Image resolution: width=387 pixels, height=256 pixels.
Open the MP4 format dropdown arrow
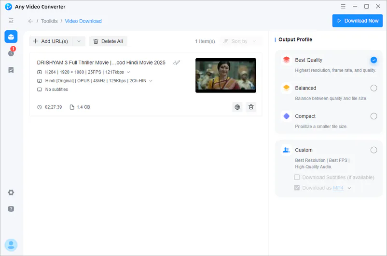pos(349,188)
